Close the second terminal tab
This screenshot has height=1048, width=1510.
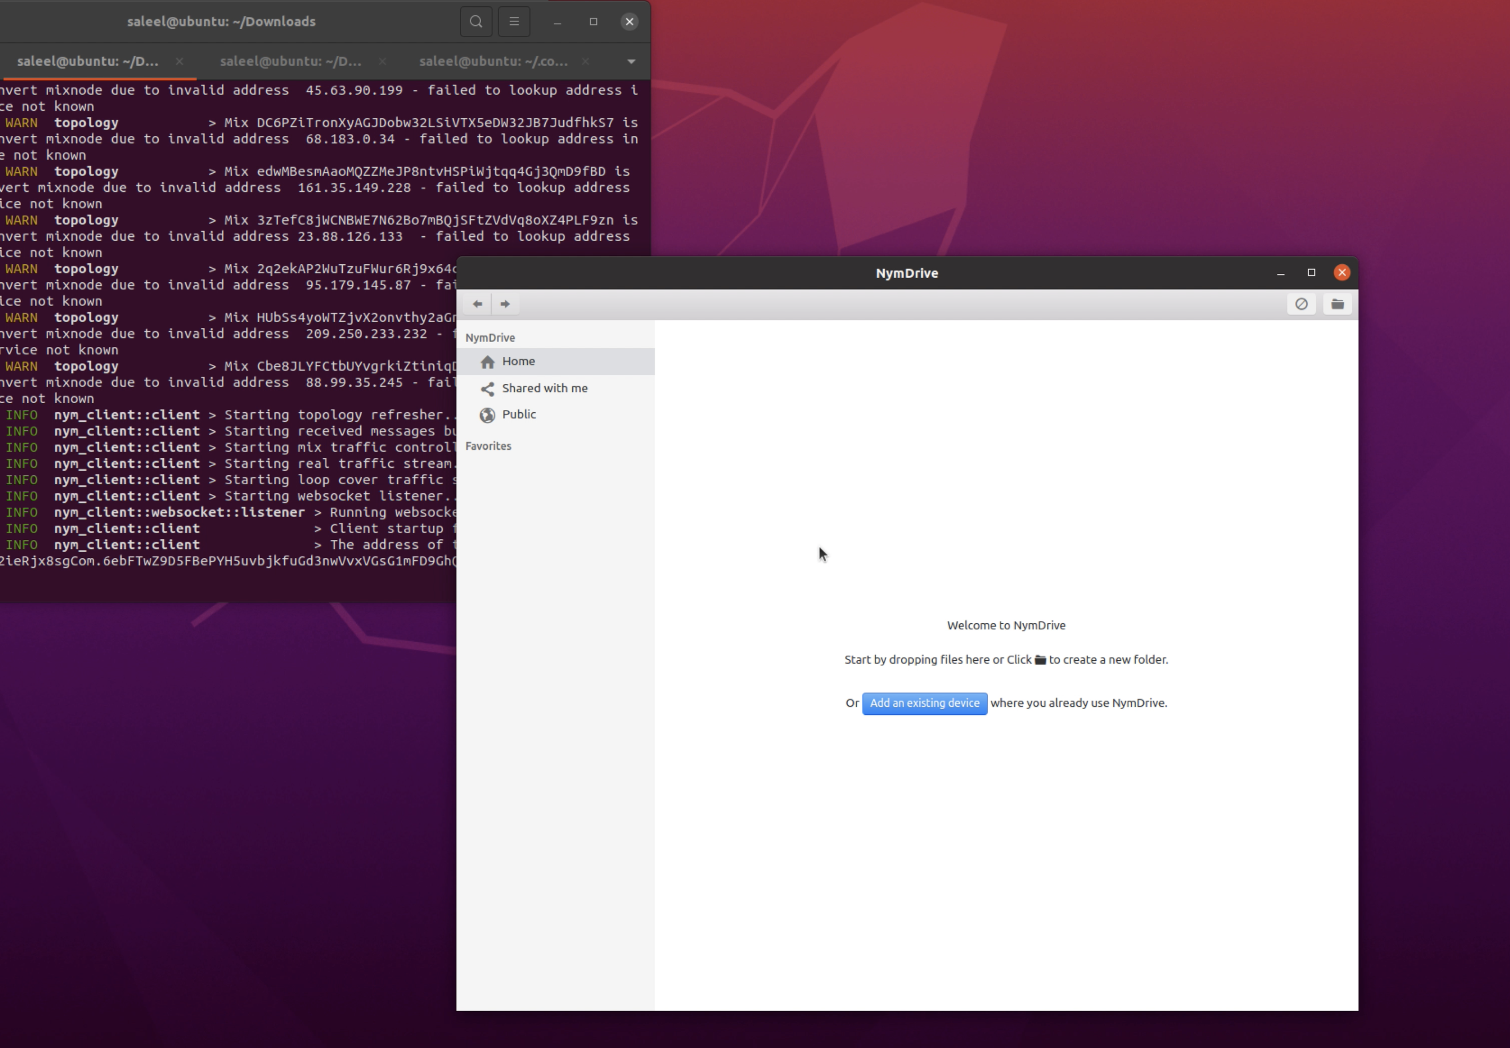[382, 61]
